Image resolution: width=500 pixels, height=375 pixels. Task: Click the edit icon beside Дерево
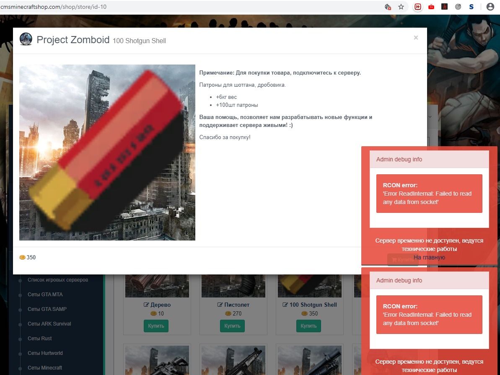[x=146, y=305]
